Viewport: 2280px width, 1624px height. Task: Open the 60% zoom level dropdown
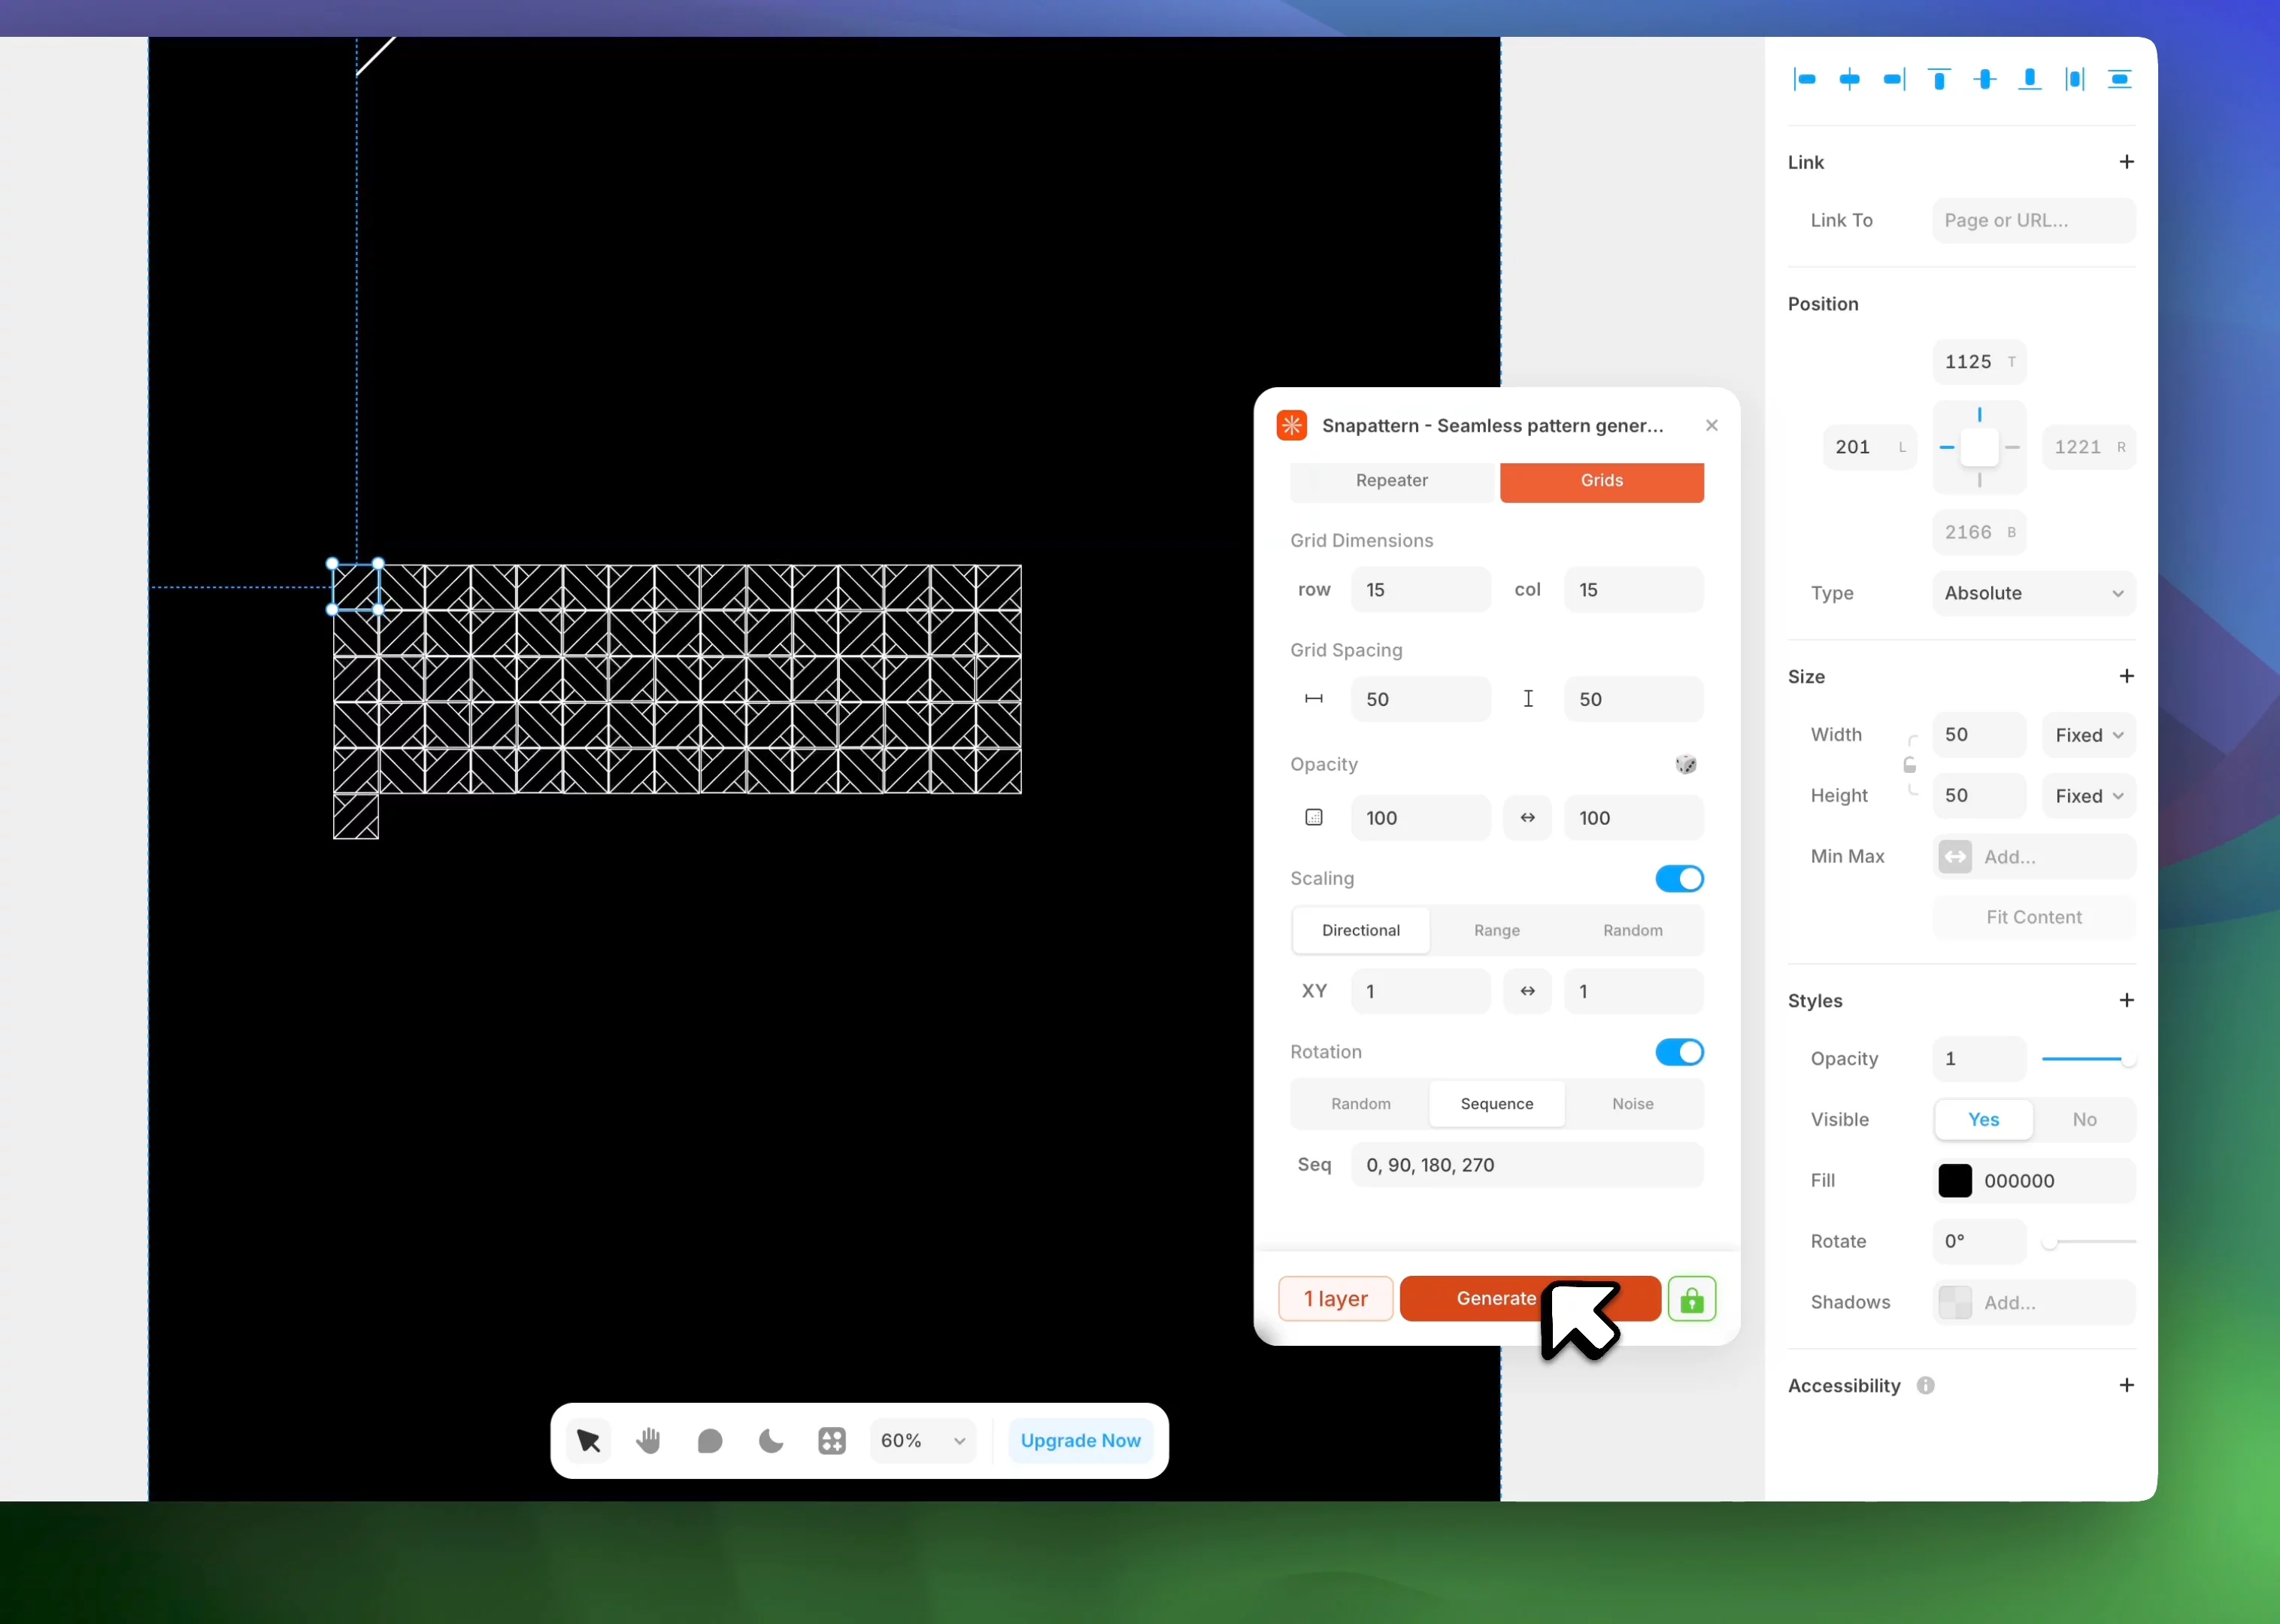(x=922, y=1440)
